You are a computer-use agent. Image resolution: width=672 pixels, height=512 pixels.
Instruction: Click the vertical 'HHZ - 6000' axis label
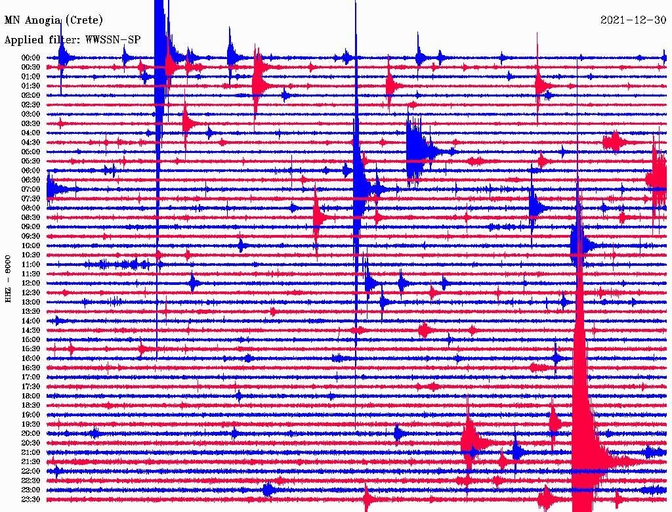pos(8,279)
